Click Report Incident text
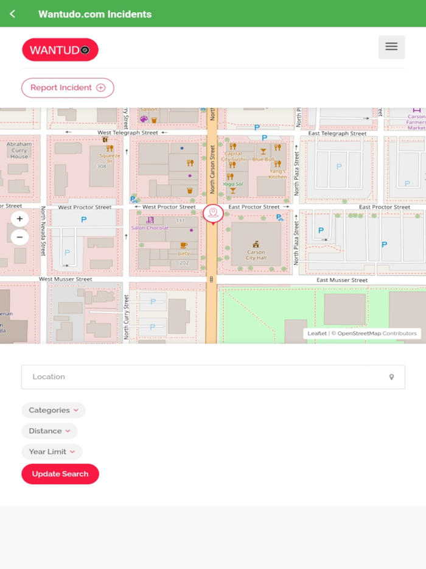This screenshot has width=426, height=569. tap(61, 88)
